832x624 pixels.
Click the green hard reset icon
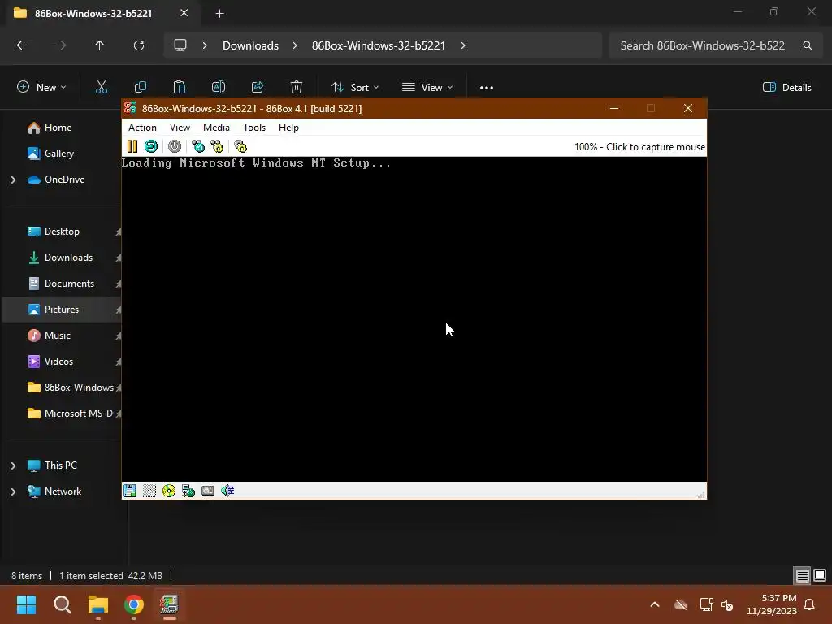[151, 146]
